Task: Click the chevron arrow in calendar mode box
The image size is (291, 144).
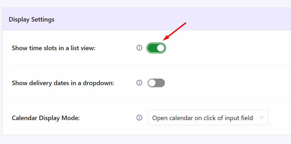Action: (x=261, y=118)
